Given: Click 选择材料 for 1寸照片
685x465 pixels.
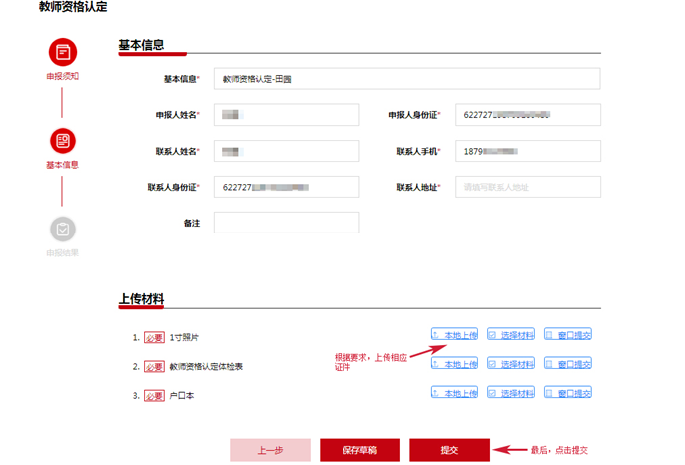Looking at the screenshot, I should pyautogui.click(x=511, y=335).
